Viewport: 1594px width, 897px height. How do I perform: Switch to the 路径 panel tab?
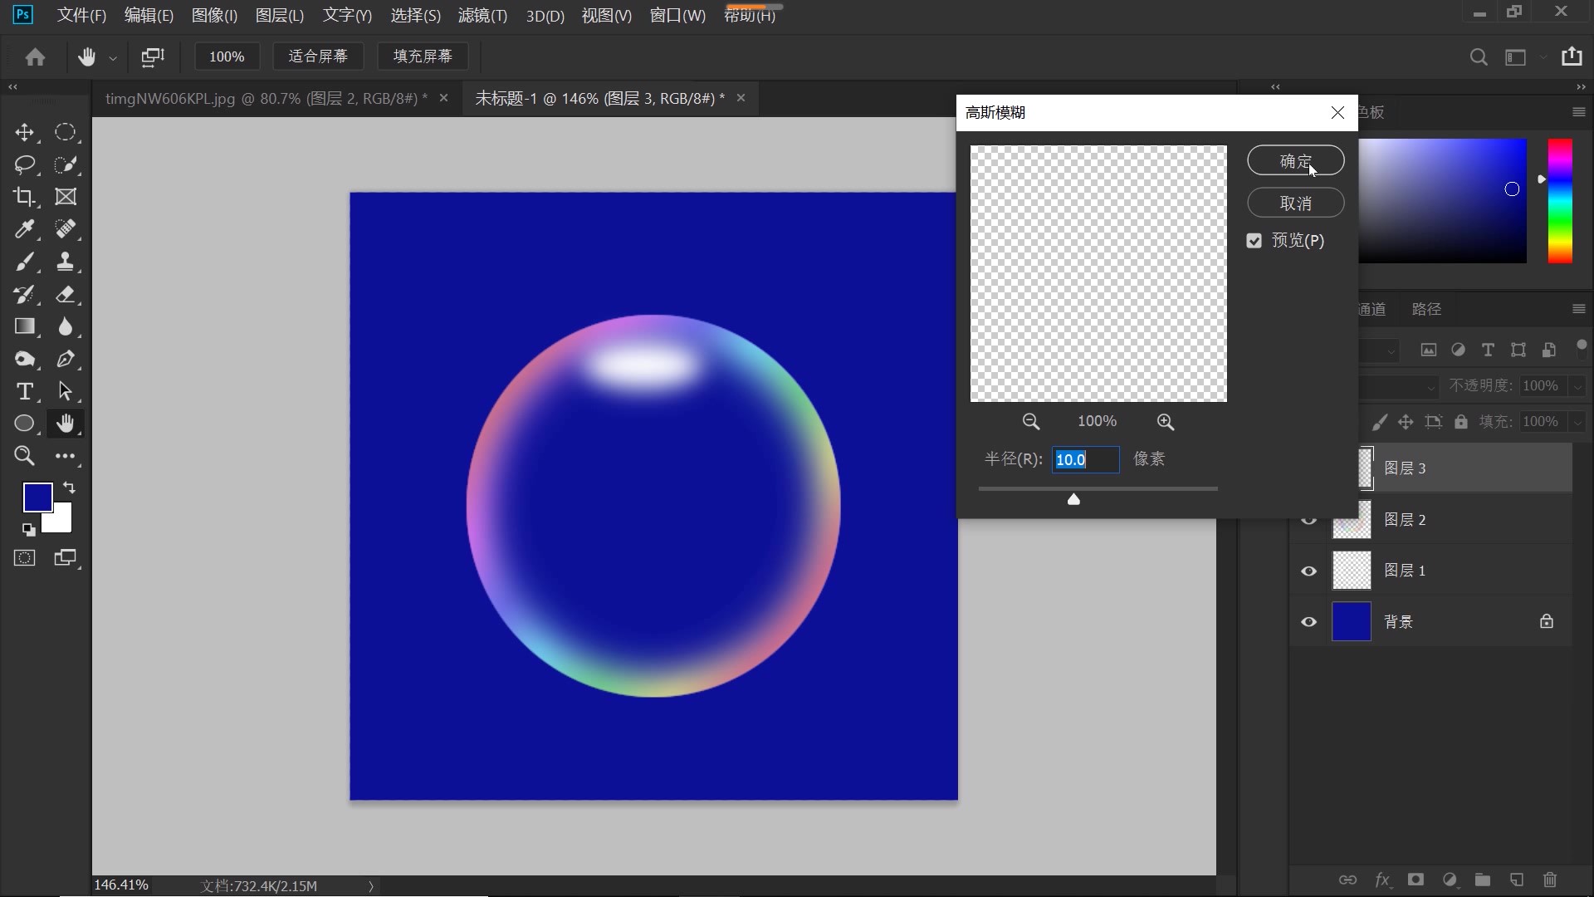[1426, 308]
